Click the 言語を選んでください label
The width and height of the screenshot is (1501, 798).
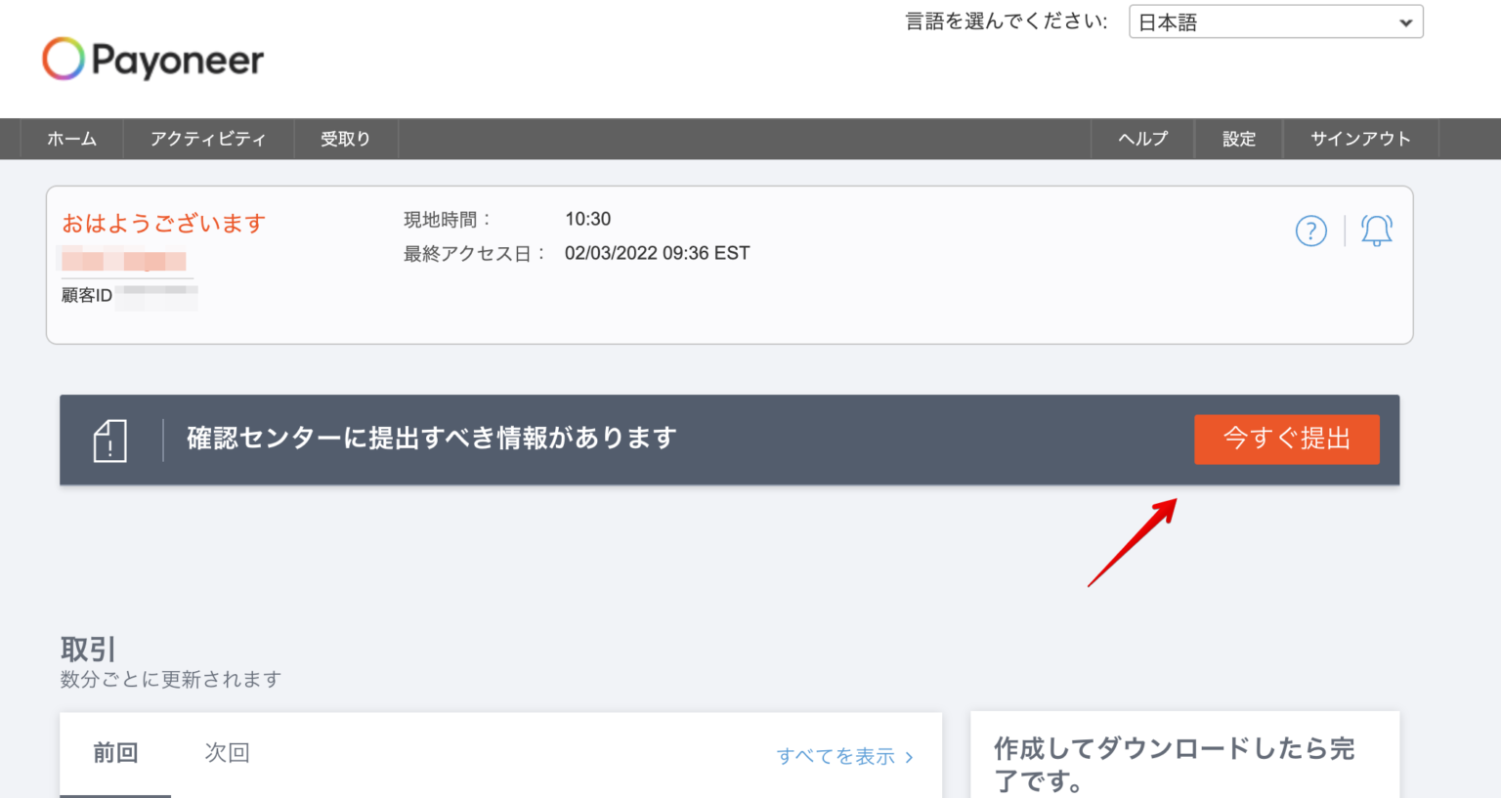(x=1007, y=21)
